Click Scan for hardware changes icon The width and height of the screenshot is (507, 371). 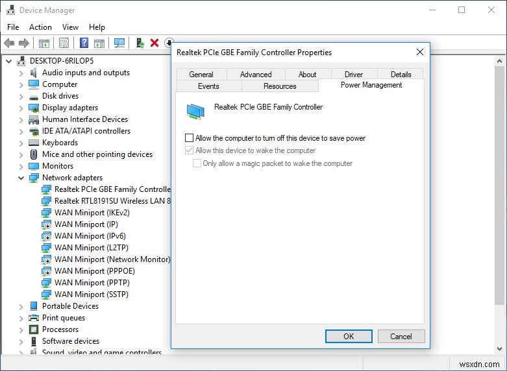(119, 43)
